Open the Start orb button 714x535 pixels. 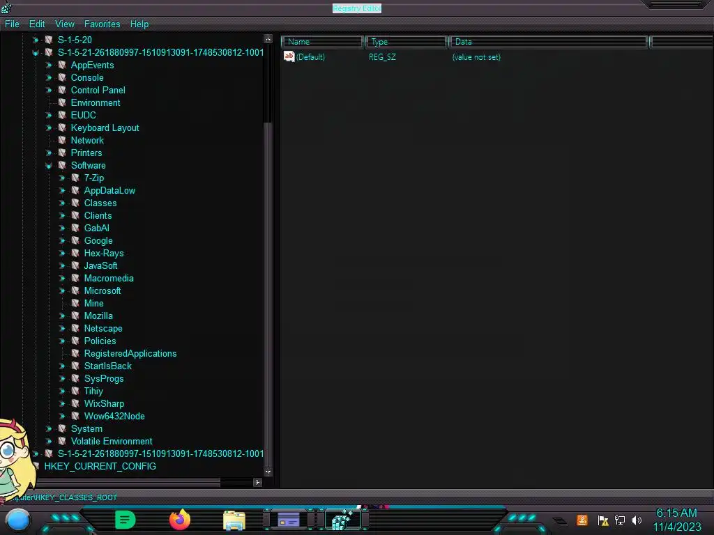[x=18, y=520]
